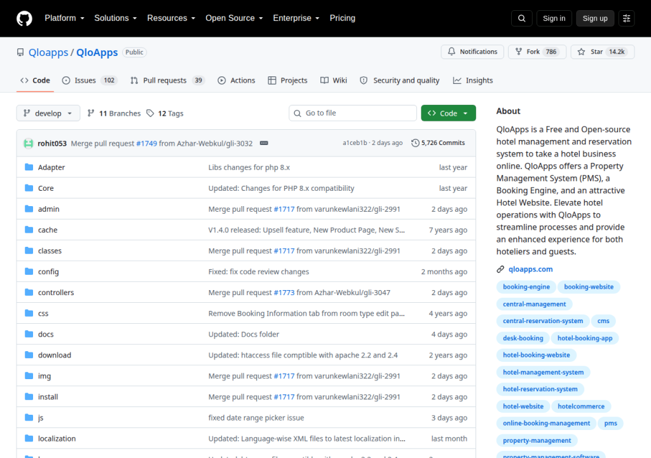Open the Insights tab
This screenshot has width=651, height=458.
pos(473,80)
